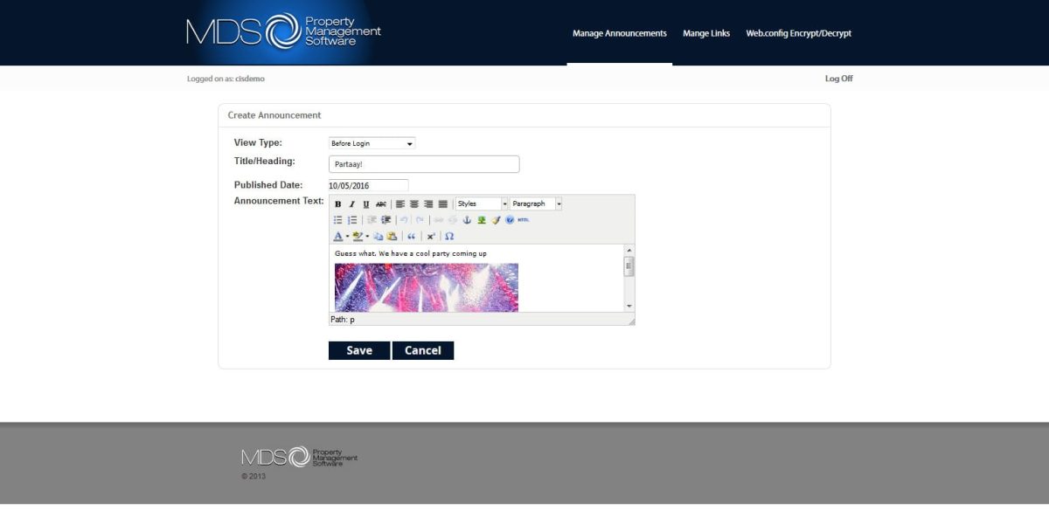The width and height of the screenshot is (1049, 524).
Task: Apply superscript formatting
Action: pos(431,236)
